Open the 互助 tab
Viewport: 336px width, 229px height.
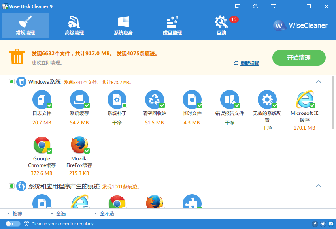pos(221,26)
